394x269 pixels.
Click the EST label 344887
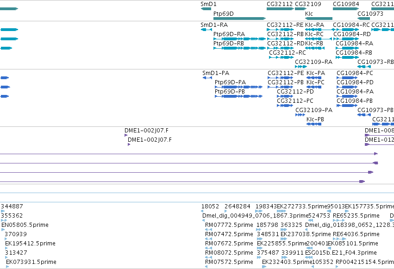[x=12, y=206]
